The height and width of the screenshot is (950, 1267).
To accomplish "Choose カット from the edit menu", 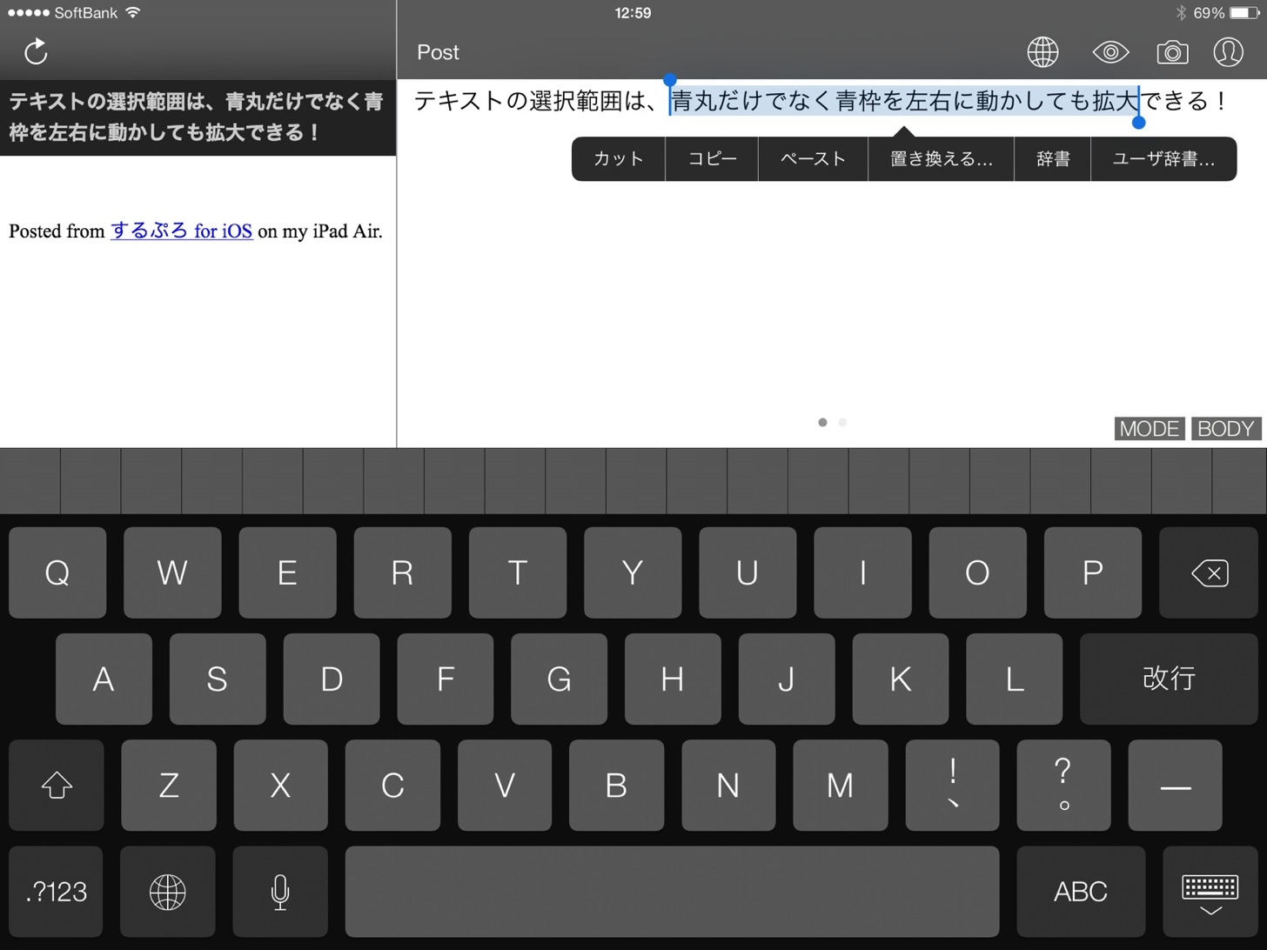I will [x=618, y=159].
